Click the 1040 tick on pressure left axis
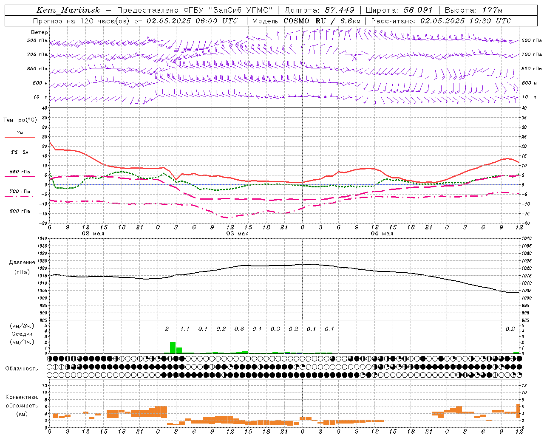This screenshot has height=435, width=544. [x=41, y=239]
